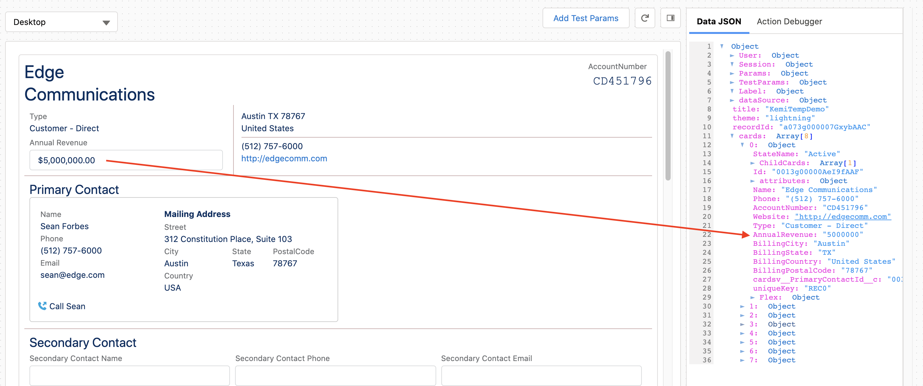Click the Secondary Contact section heading
This screenshot has height=386, width=923.
pyautogui.click(x=83, y=343)
